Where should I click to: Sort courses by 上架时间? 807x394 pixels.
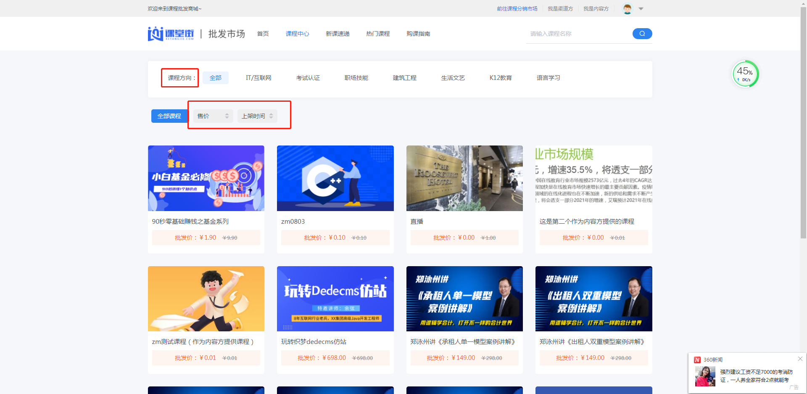pos(257,116)
